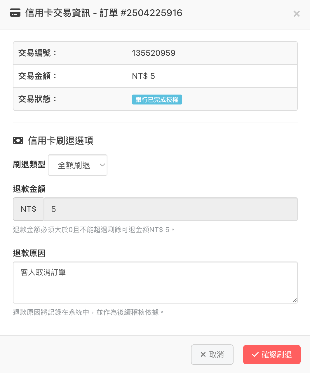Click the money bill icon beside 信用卡刷退選項

[x=18, y=141]
